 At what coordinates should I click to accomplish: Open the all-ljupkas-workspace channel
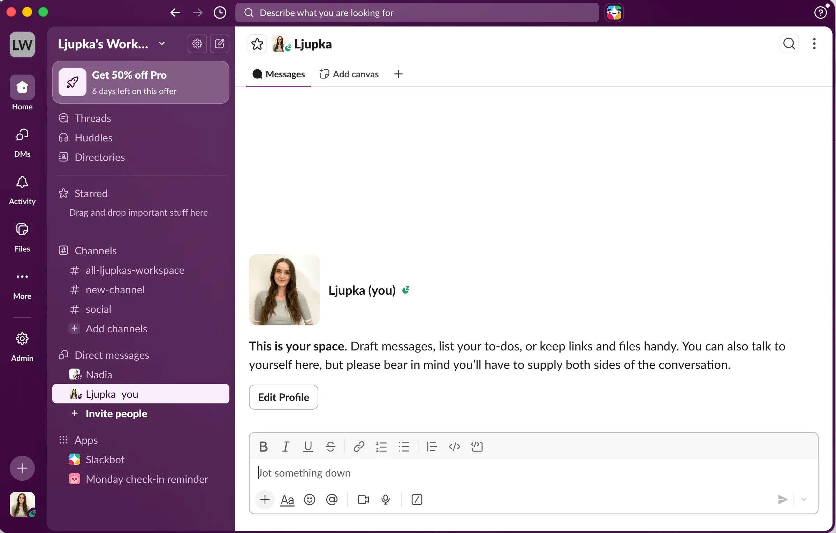pos(141,270)
